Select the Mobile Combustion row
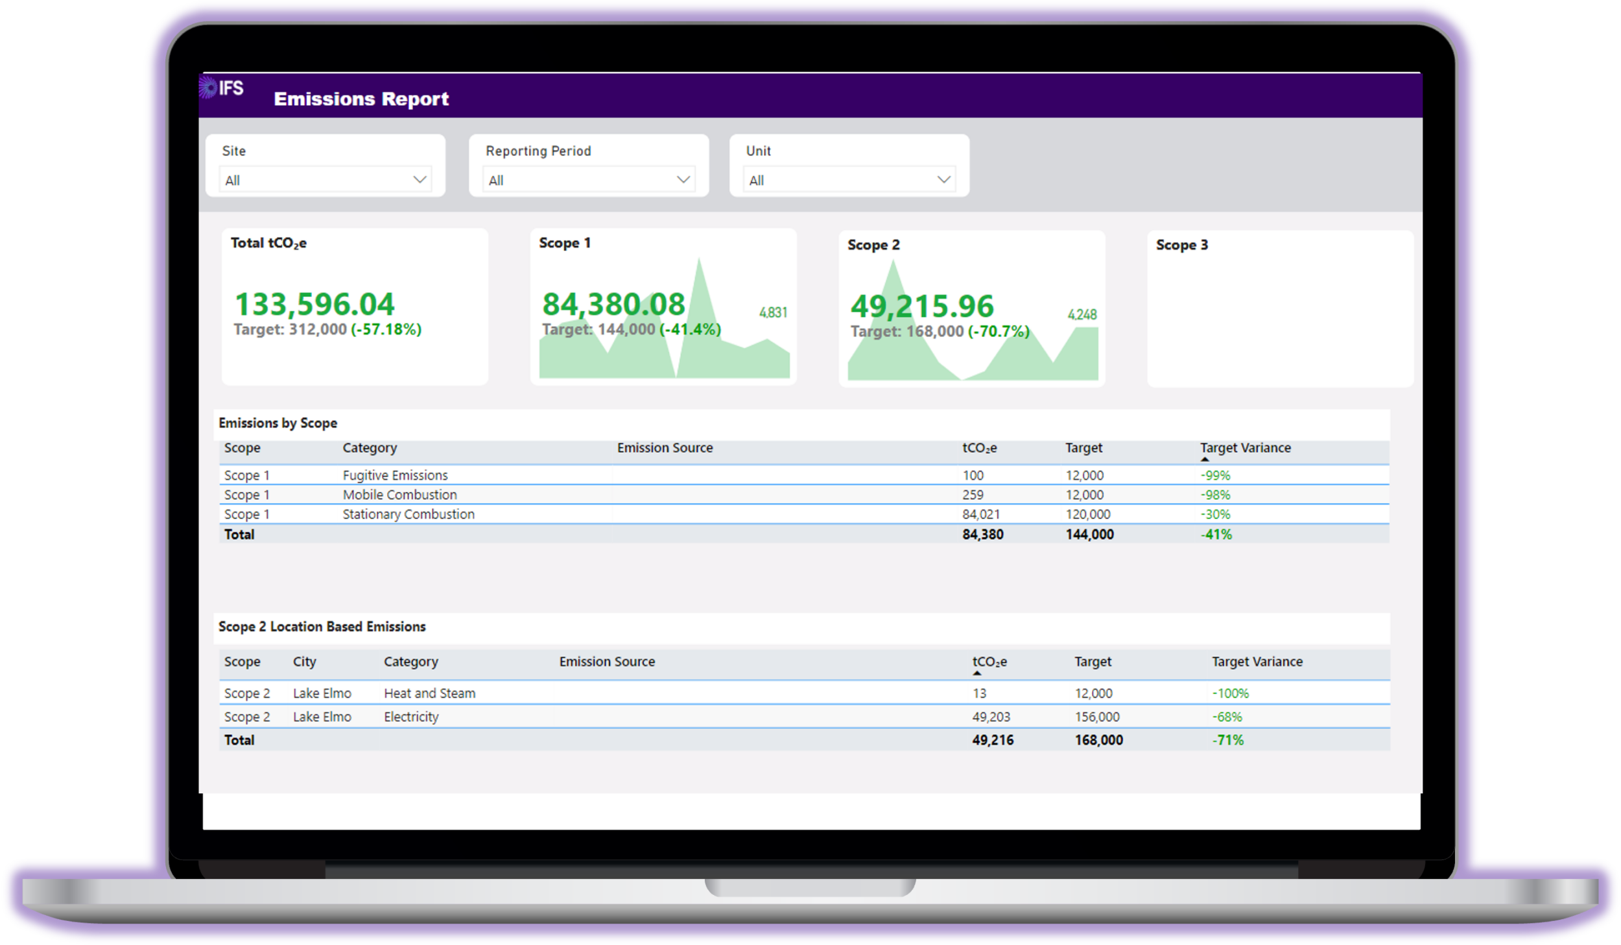1621x945 pixels. pos(399,495)
